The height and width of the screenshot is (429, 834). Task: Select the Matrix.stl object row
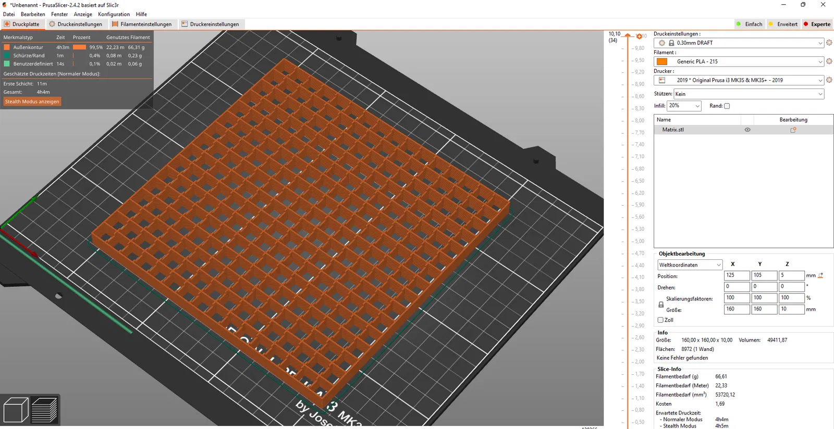tap(744, 130)
